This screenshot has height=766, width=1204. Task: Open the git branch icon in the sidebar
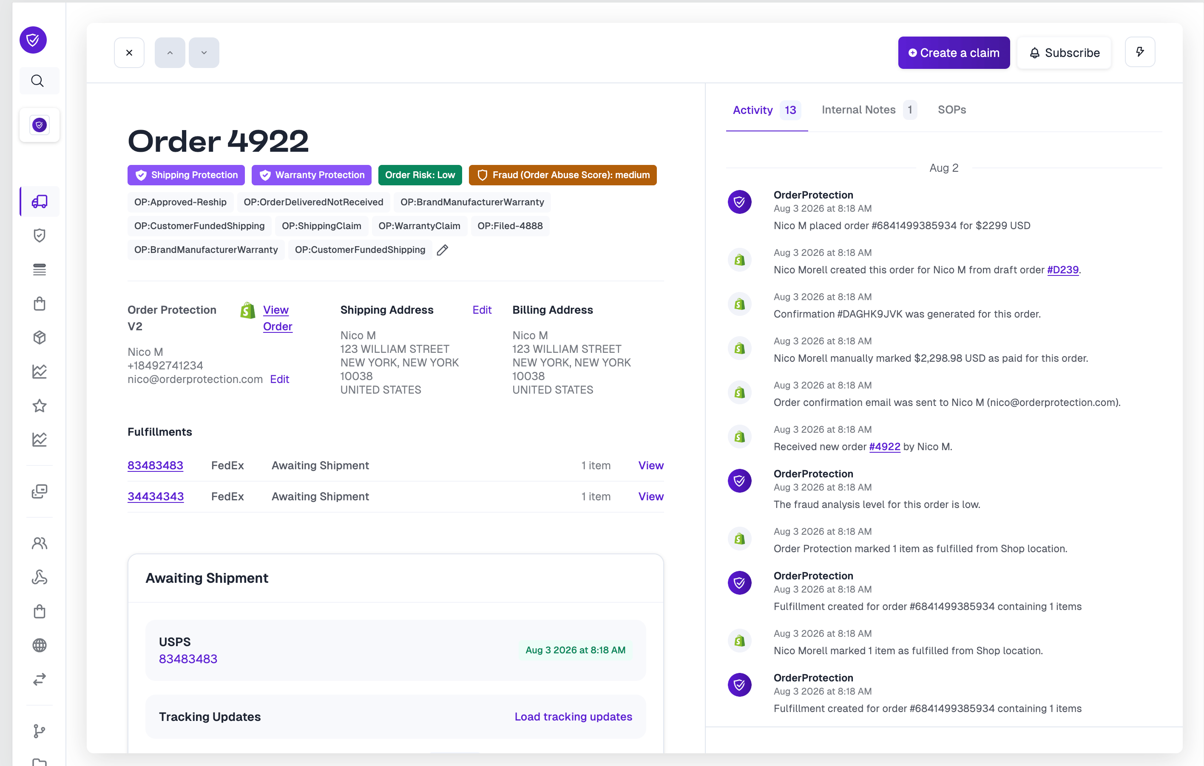coord(40,731)
